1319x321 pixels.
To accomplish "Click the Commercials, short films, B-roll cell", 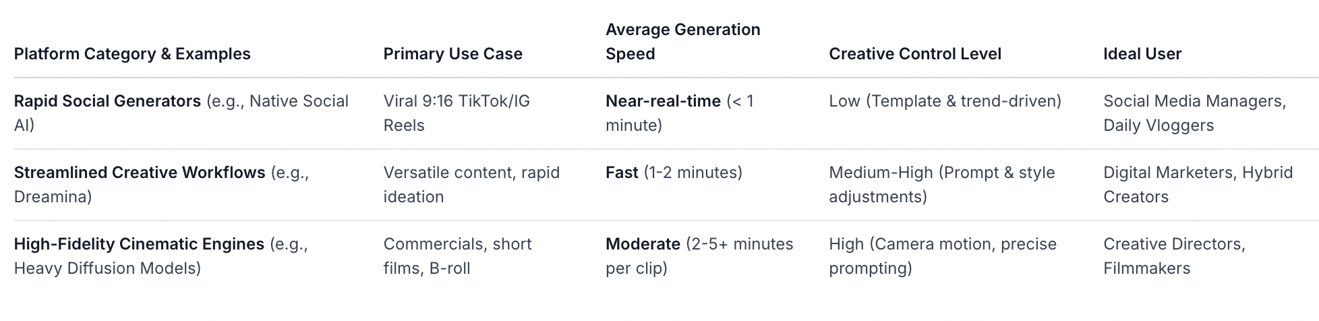I will [x=457, y=256].
